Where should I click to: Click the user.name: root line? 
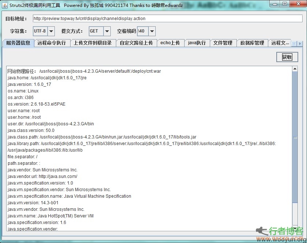pos(24,111)
